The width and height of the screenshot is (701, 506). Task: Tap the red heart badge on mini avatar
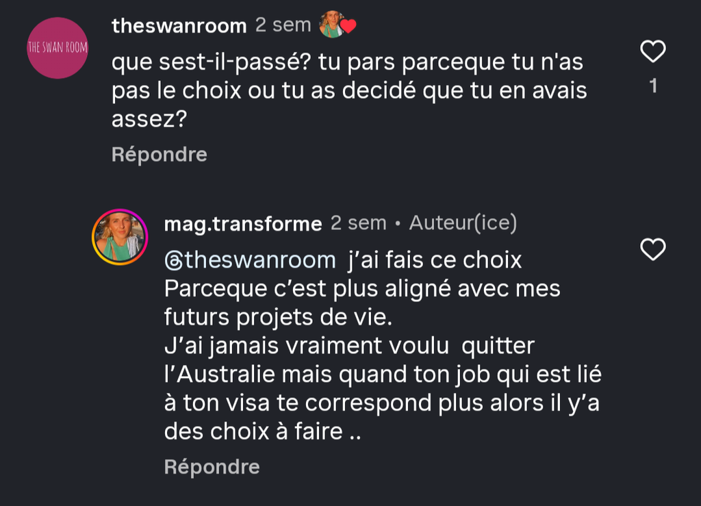[x=348, y=27]
